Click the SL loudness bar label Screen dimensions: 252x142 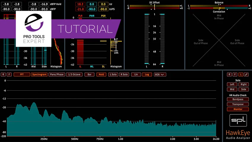(103, 67)
